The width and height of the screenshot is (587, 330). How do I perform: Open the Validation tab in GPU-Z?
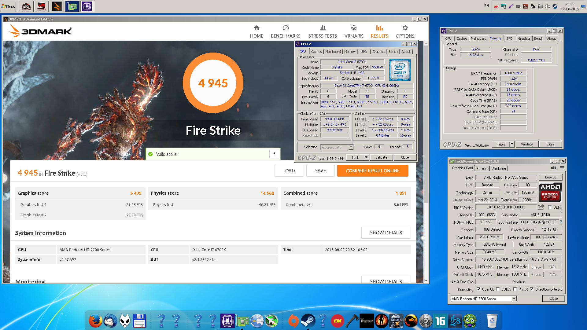point(499,169)
